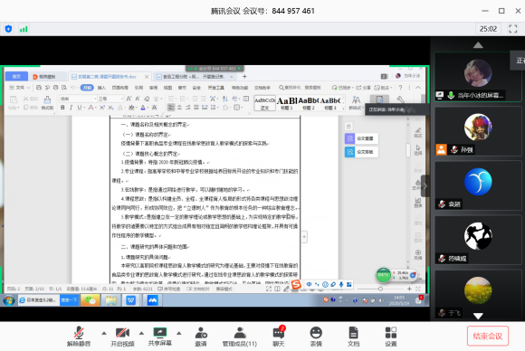
Task: Apply bold formatting with B icon
Action: click(62, 108)
